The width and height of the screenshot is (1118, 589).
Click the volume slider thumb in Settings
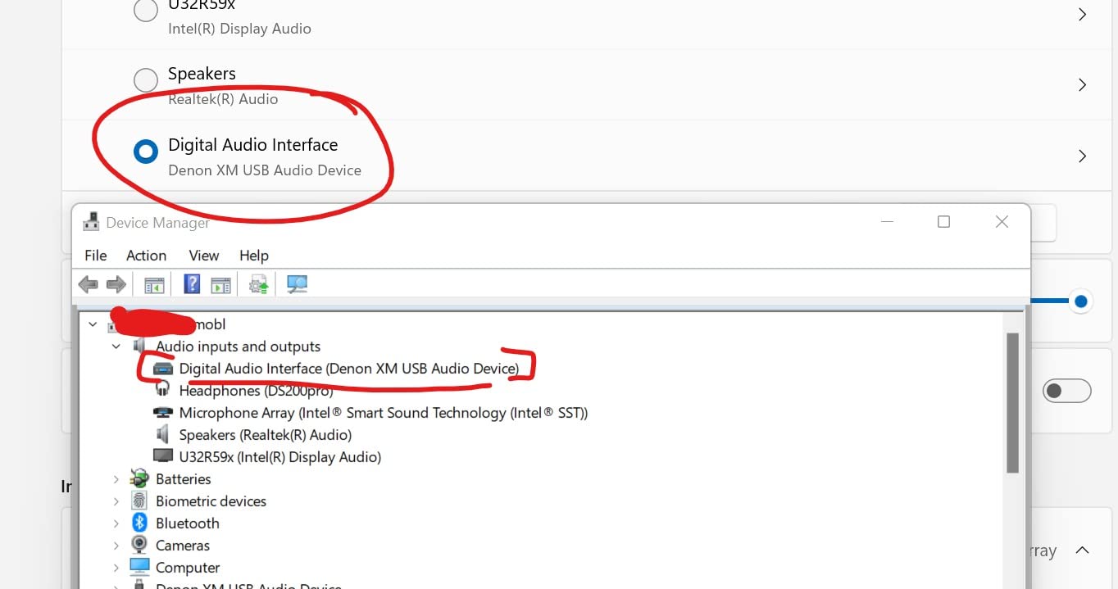1080,301
